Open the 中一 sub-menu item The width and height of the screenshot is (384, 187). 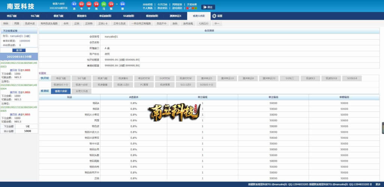[x=217, y=24]
